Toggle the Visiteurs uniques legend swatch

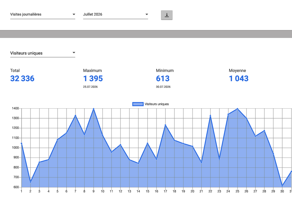point(138,104)
